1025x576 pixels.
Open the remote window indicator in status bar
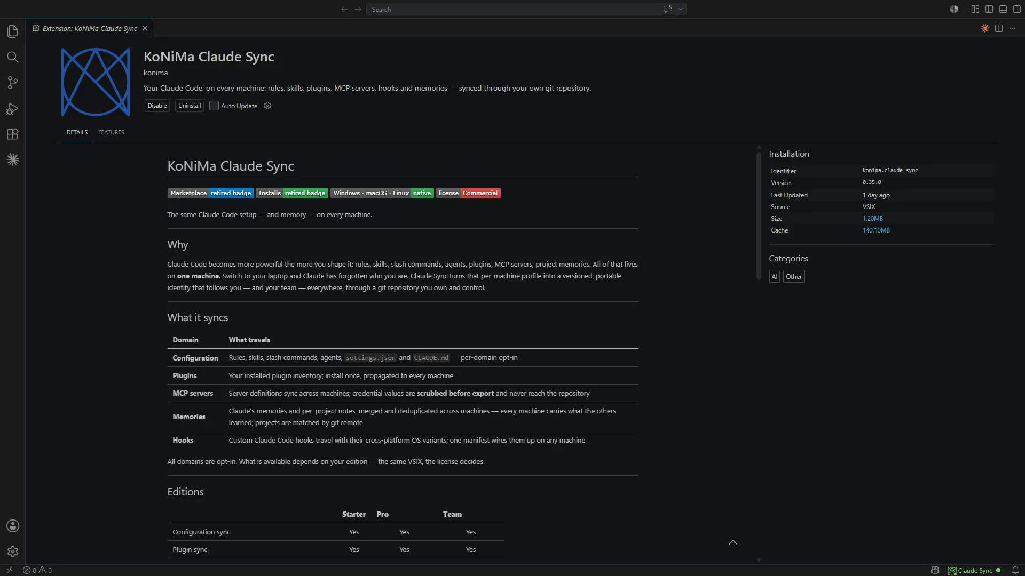pos(9,570)
